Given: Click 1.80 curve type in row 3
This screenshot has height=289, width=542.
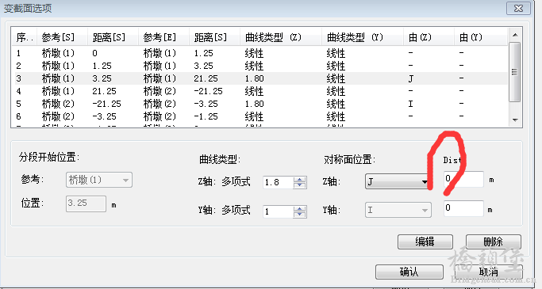Looking at the screenshot, I should [255, 78].
